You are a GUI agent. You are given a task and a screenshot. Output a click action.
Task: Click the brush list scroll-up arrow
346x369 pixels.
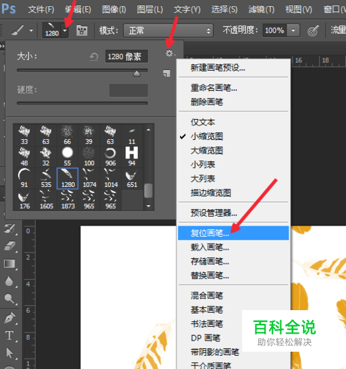tap(148, 129)
